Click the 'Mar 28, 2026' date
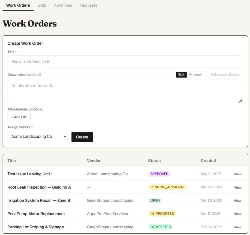 click(211, 187)
